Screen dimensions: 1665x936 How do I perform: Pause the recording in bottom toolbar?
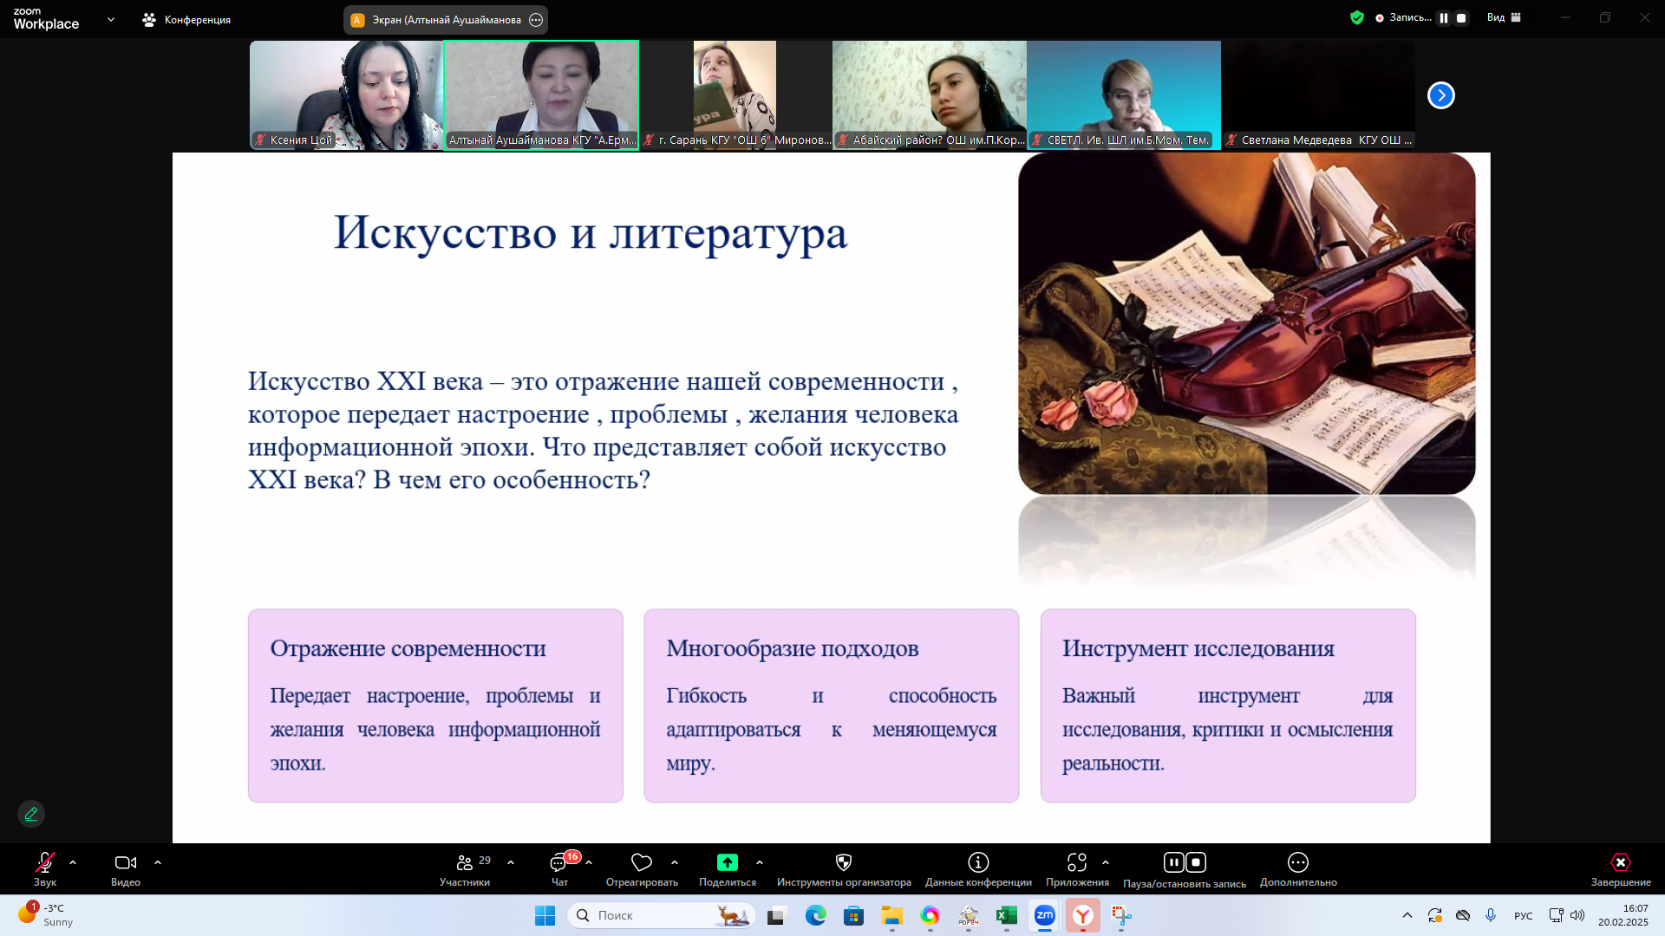pyautogui.click(x=1173, y=862)
